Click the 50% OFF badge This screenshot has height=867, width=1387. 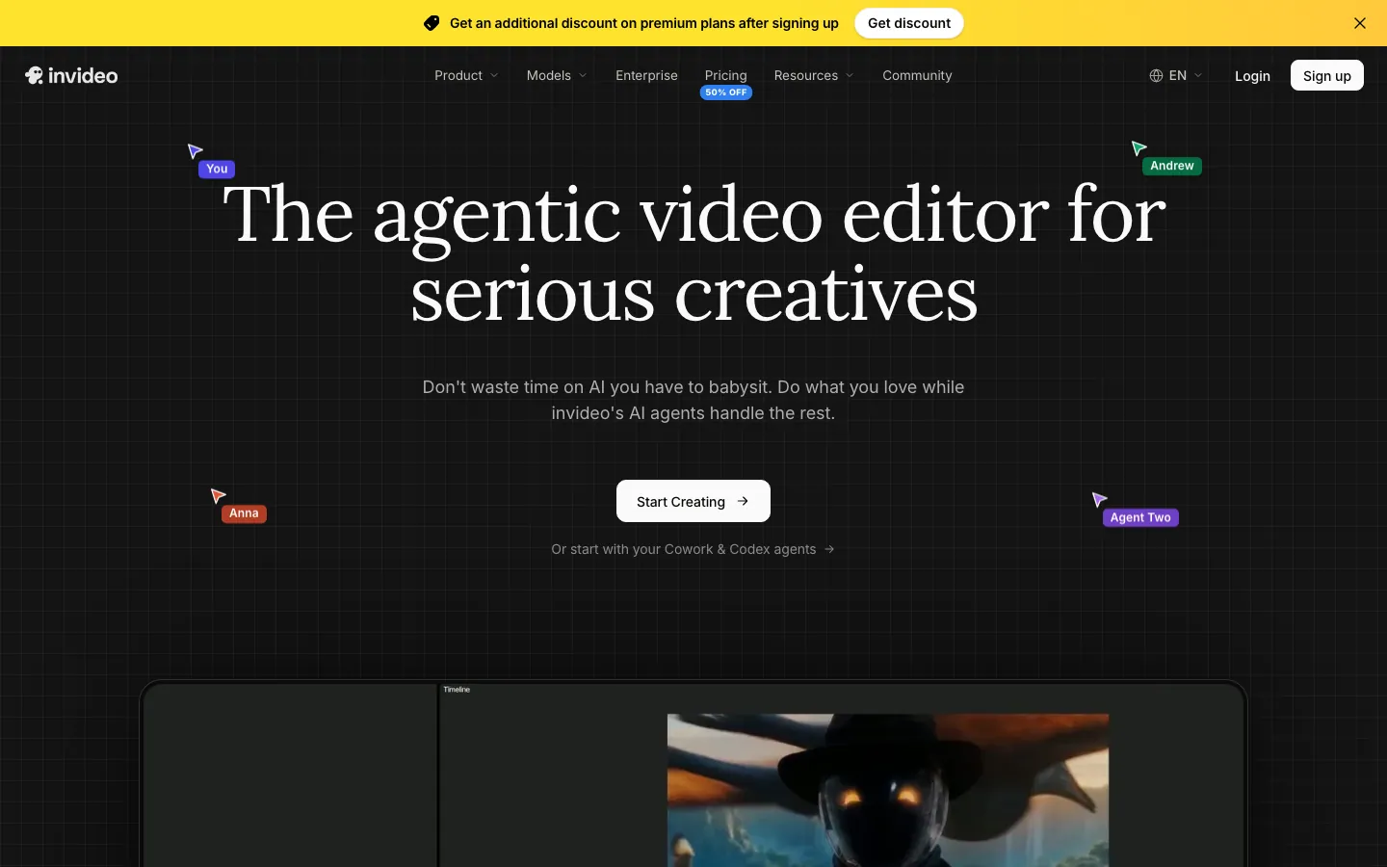pos(725,92)
